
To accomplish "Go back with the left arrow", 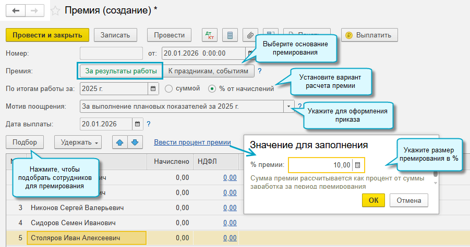I will [17, 10].
